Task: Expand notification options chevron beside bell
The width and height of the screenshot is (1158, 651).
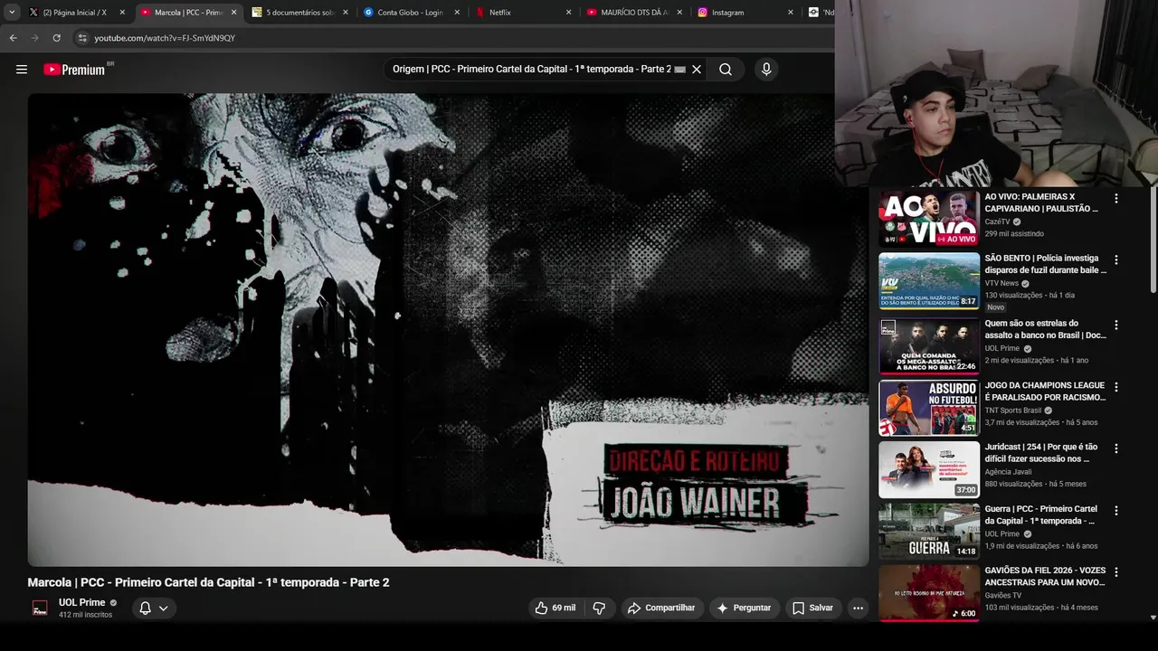Action: [164, 608]
